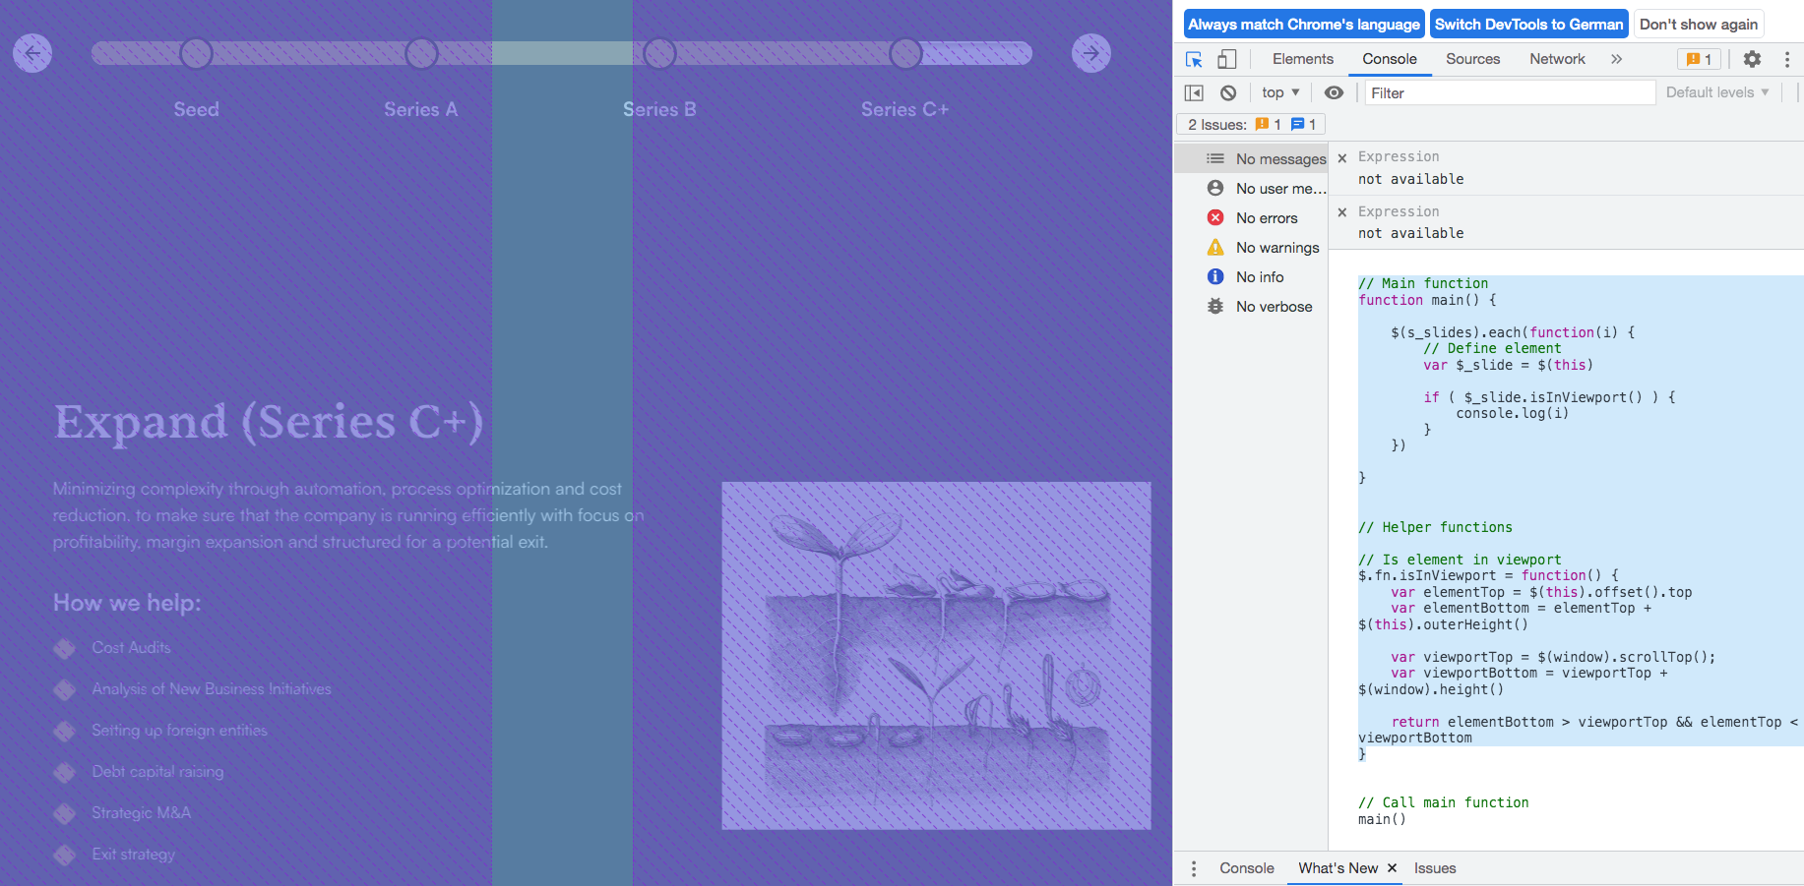
Task: Open the Issues tab at bottom
Action: (1434, 868)
